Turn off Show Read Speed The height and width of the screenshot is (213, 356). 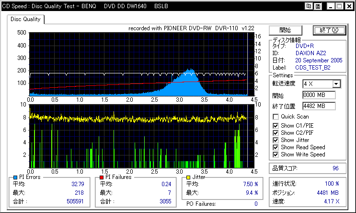(276, 147)
